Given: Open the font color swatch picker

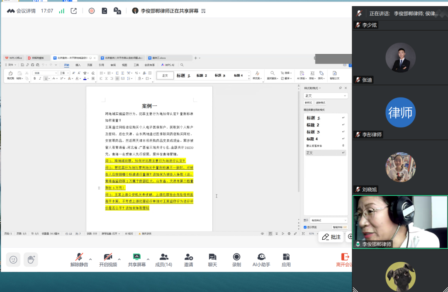Looking at the screenshot, I should coord(86,78).
